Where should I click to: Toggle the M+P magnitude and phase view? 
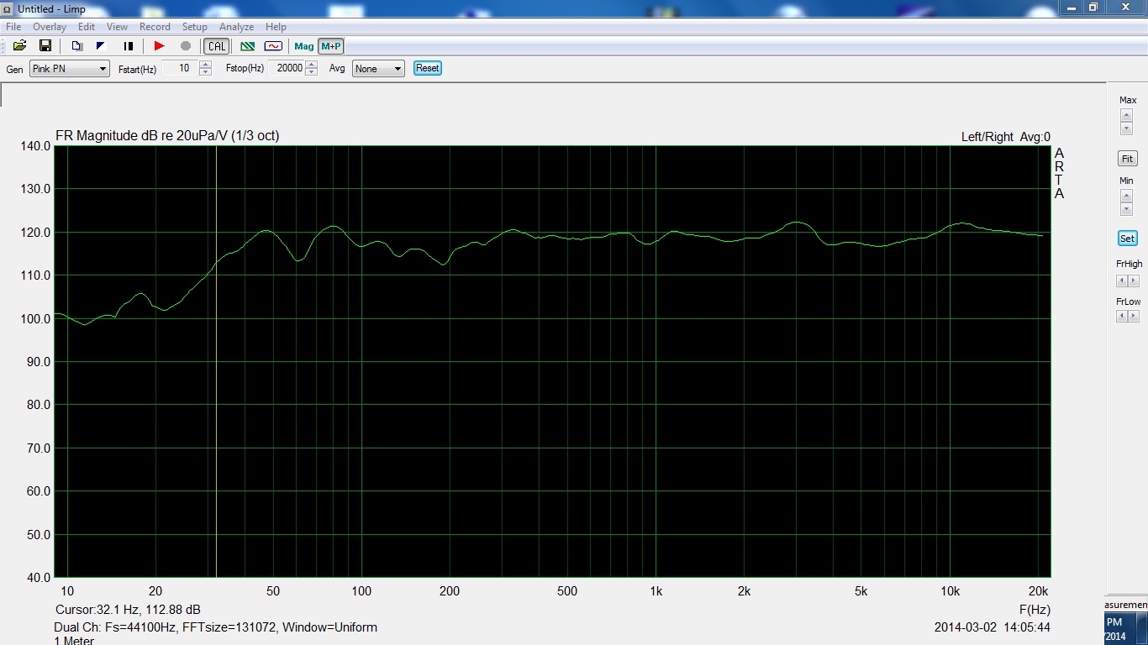(331, 46)
